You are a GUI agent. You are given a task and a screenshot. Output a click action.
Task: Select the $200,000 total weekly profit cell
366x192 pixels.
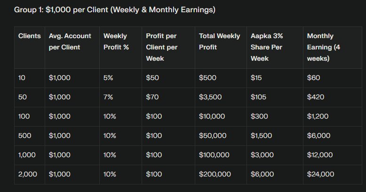[215, 174]
